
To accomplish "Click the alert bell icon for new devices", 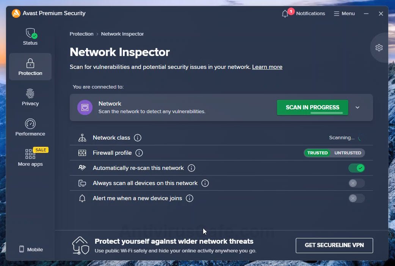I will click(x=82, y=198).
